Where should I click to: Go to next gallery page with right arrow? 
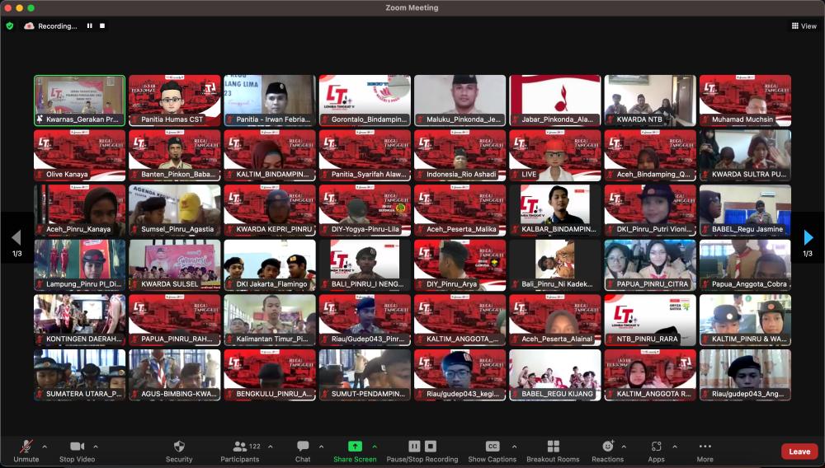pos(808,238)
